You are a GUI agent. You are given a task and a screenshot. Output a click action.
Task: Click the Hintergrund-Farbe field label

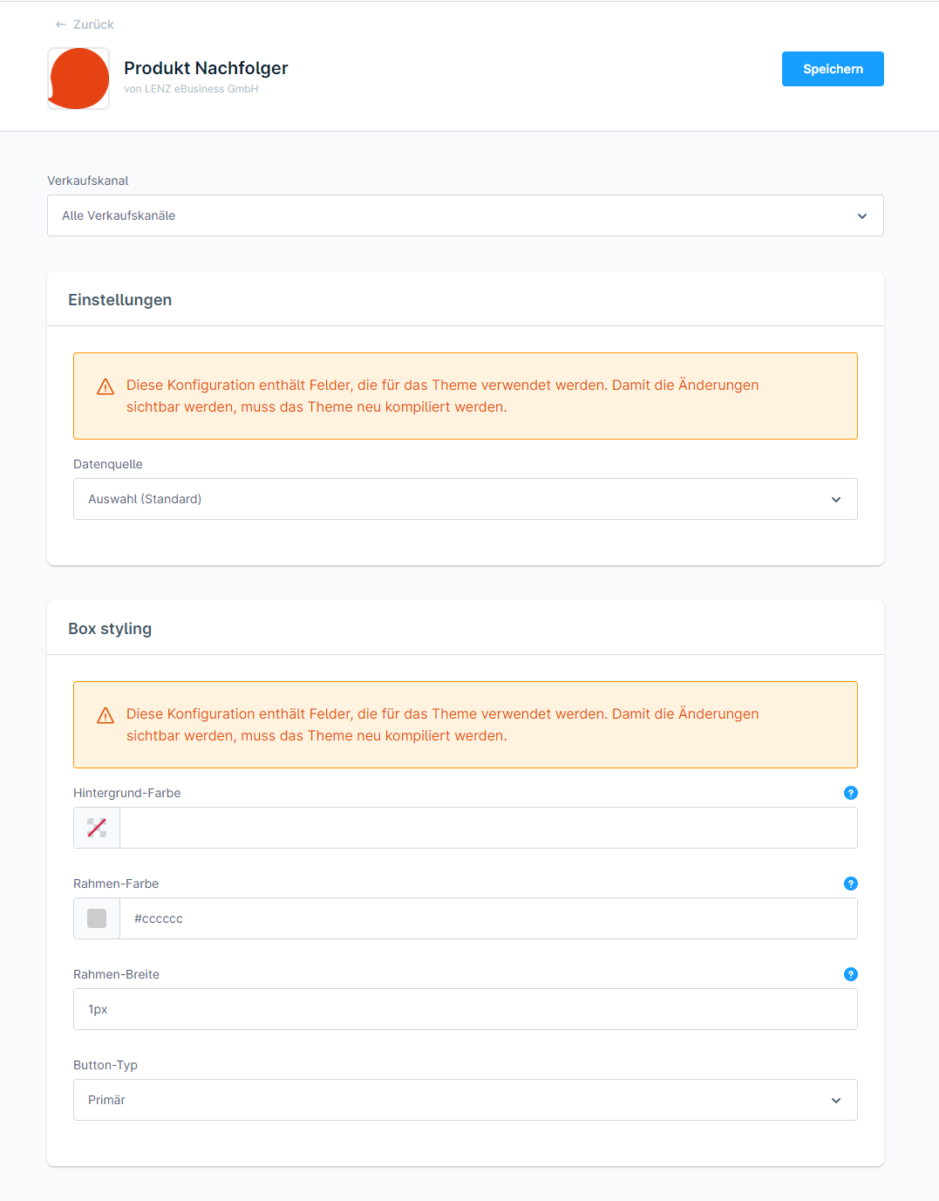[x=127, y=793]
